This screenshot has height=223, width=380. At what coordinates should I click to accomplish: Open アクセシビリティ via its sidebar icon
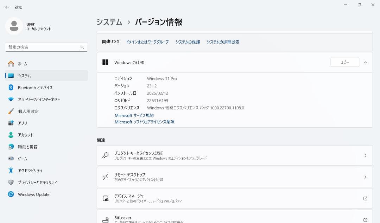pyautogui.click(x=11, y=171)
